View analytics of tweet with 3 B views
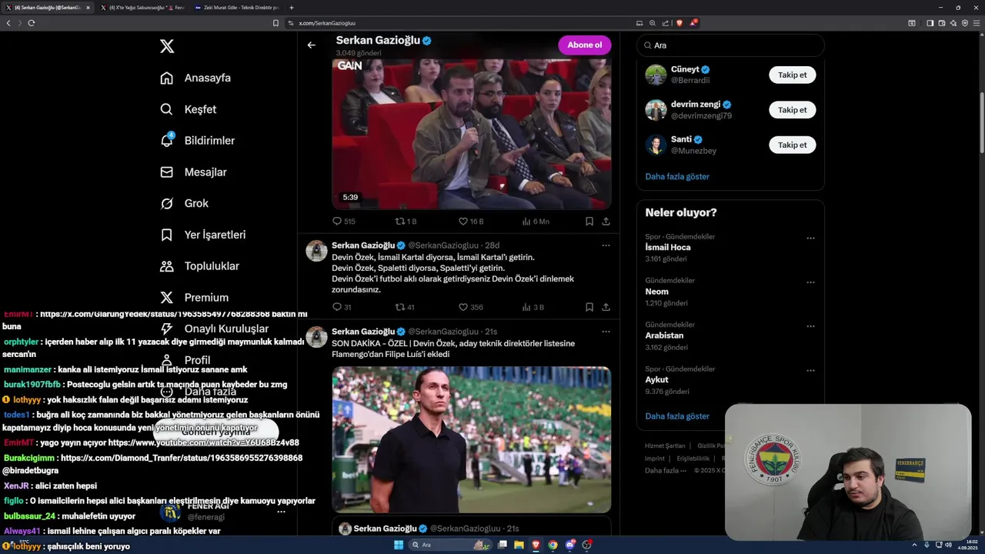985x554 pixels. 533,307
